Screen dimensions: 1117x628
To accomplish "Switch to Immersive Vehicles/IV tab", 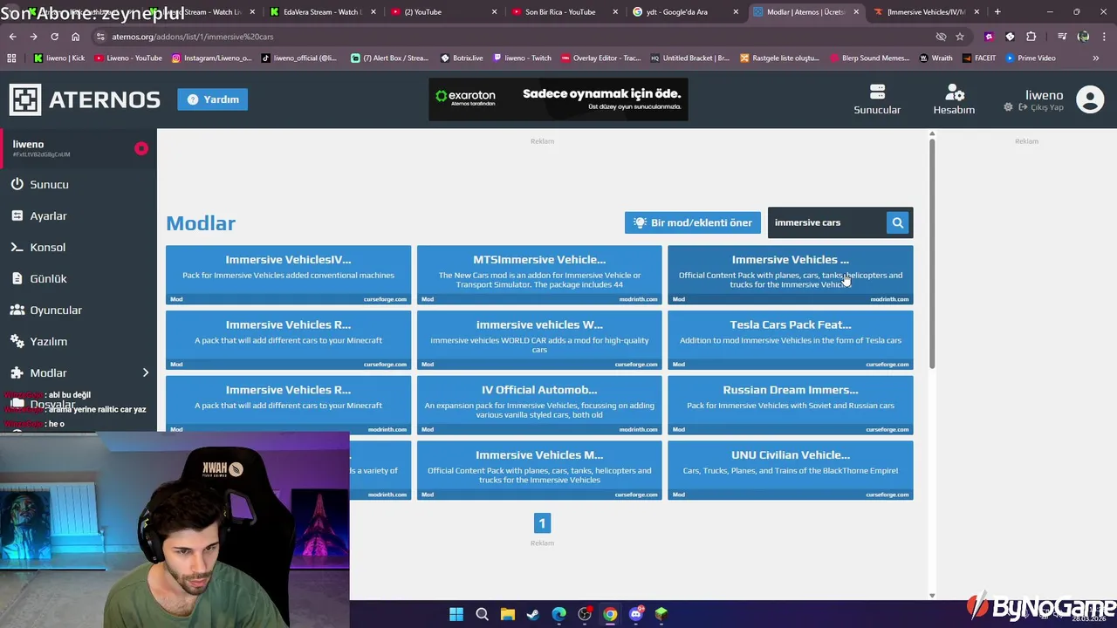I will 925,12.
